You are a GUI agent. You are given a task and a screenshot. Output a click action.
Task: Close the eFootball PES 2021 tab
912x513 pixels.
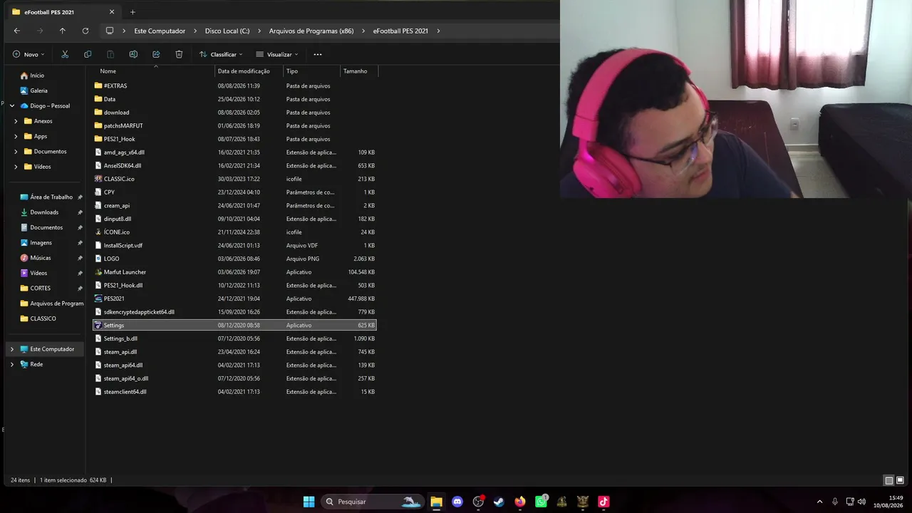coord(112,12)
